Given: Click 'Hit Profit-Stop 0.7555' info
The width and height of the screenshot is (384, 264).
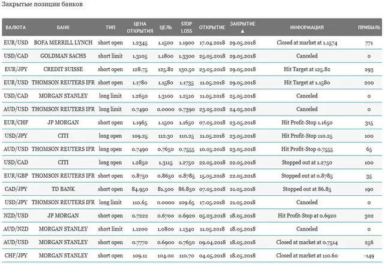Looking at the screenshot, I should click(x=307, y=149).
